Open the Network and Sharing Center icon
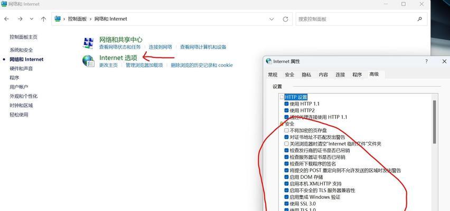This screenshot has width=450, height=211. (88, 43)
